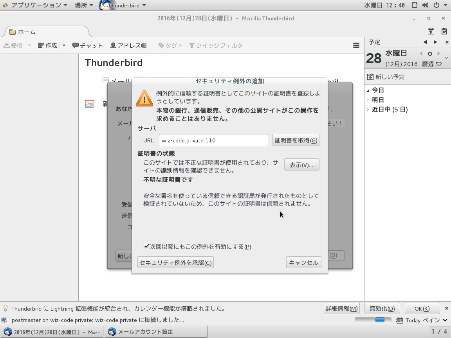Screen dimensions: 451x338
Task: Open the tasks tab icon at top right
Action: coord(444,31)
